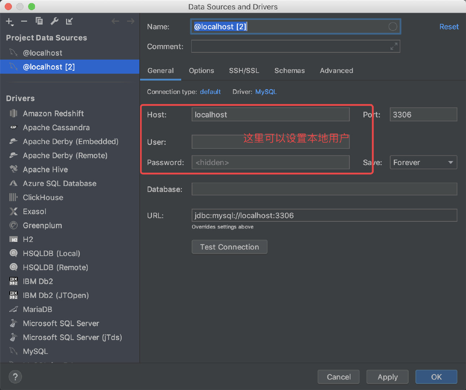Click the help question mark icon
This screenshot has width=466, height=390.
point(15,377)
